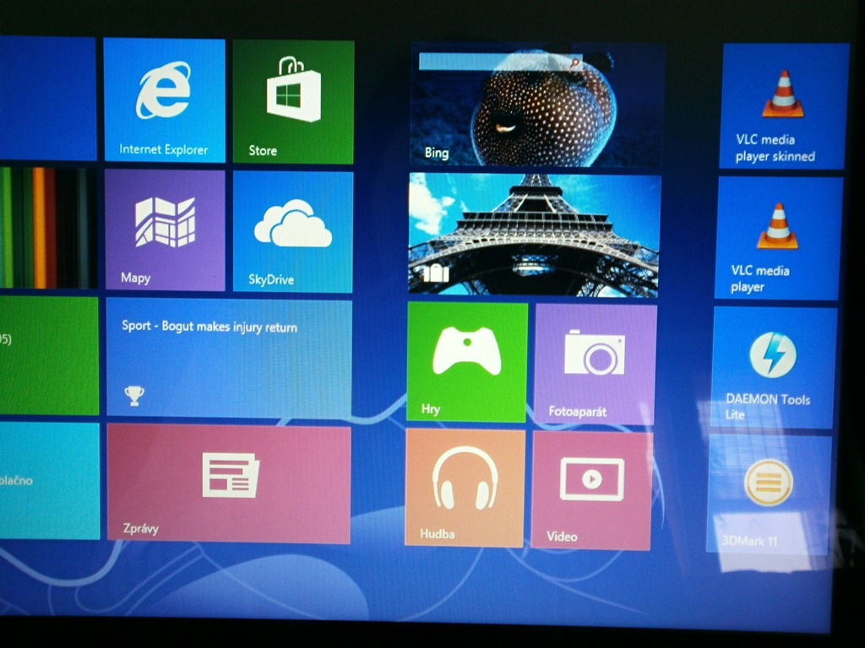The image size is (865, 648).
Task: Open DAEMON Tools Lite
Action: 773,367
